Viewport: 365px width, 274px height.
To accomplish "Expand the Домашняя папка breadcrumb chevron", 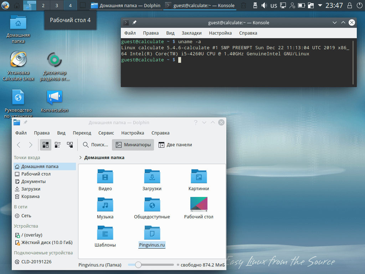I will pyautogui.click(x=81, y=157).
